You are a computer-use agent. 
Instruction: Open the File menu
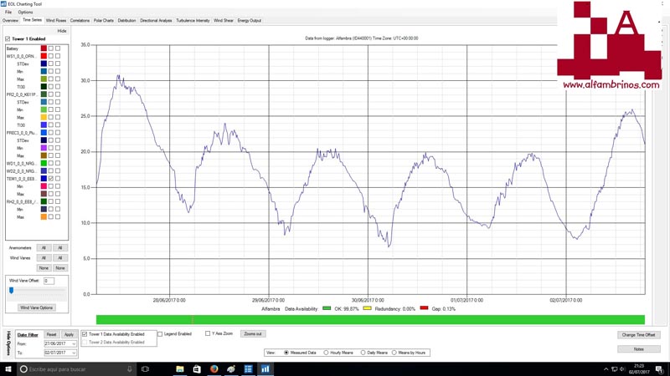click(x=8, y=13)
